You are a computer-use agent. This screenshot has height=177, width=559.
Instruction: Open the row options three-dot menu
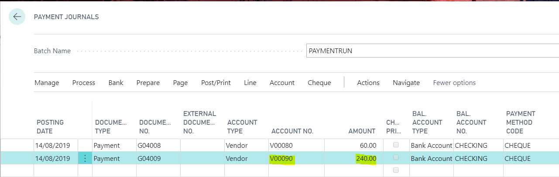click(x=85, y=159)
